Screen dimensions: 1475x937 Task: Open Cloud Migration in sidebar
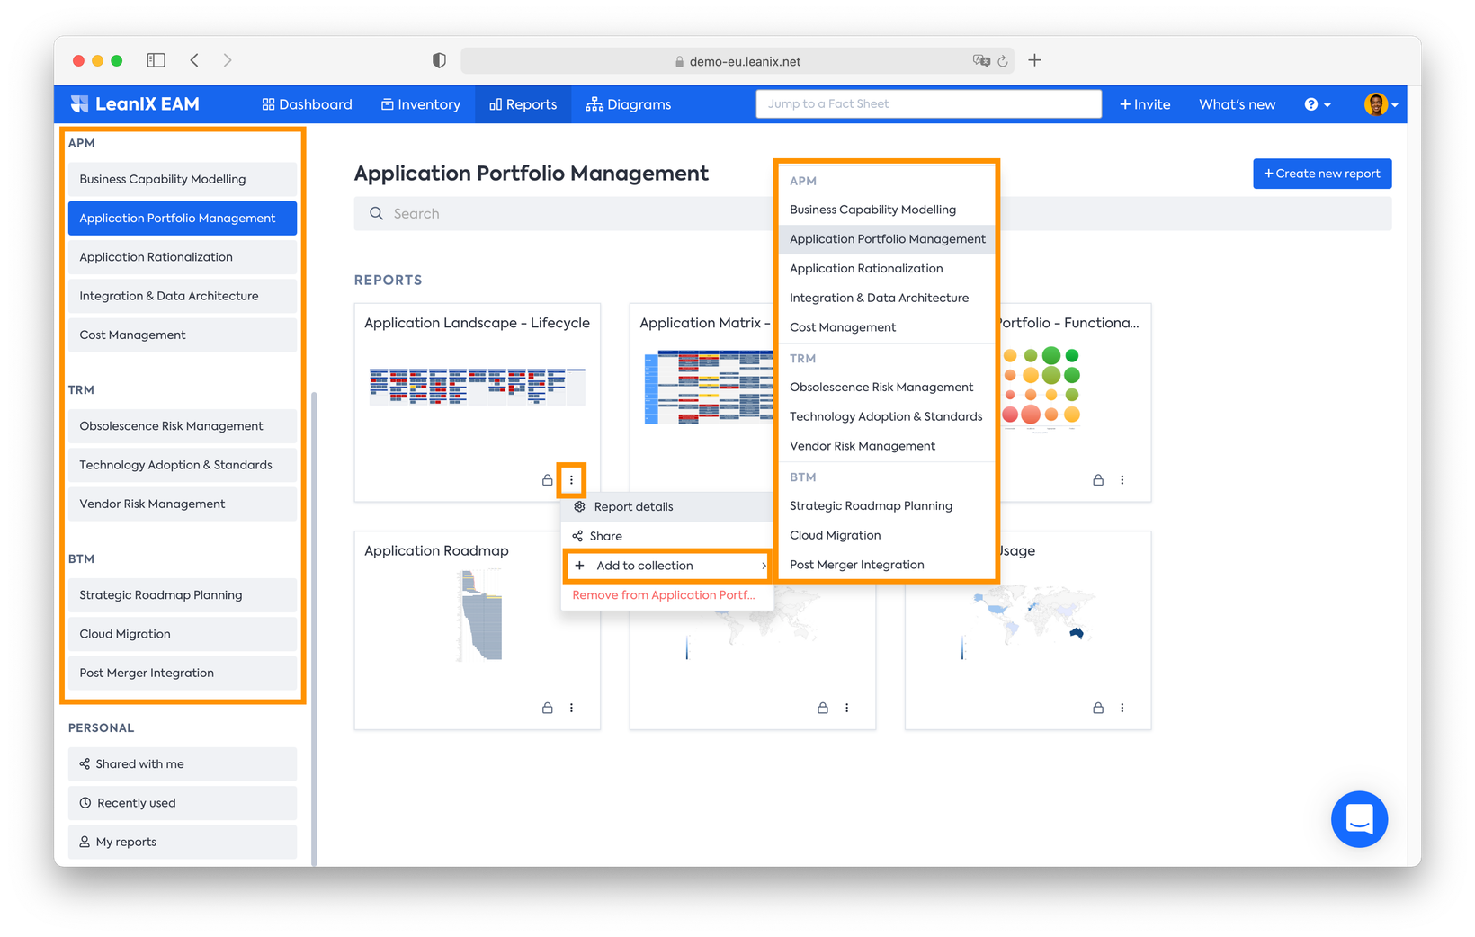(183, 634)
